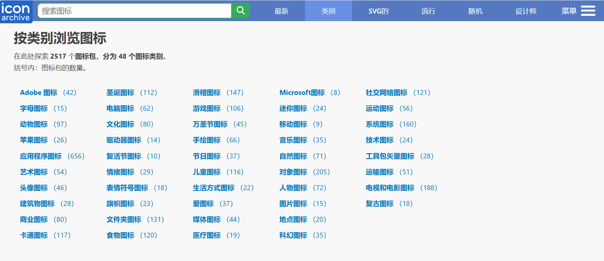Open the 文化图标 category
The height and width of the screenshot is (261, 604).
click(120, 124)
